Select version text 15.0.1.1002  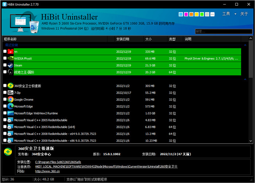[x=112, y=154]
